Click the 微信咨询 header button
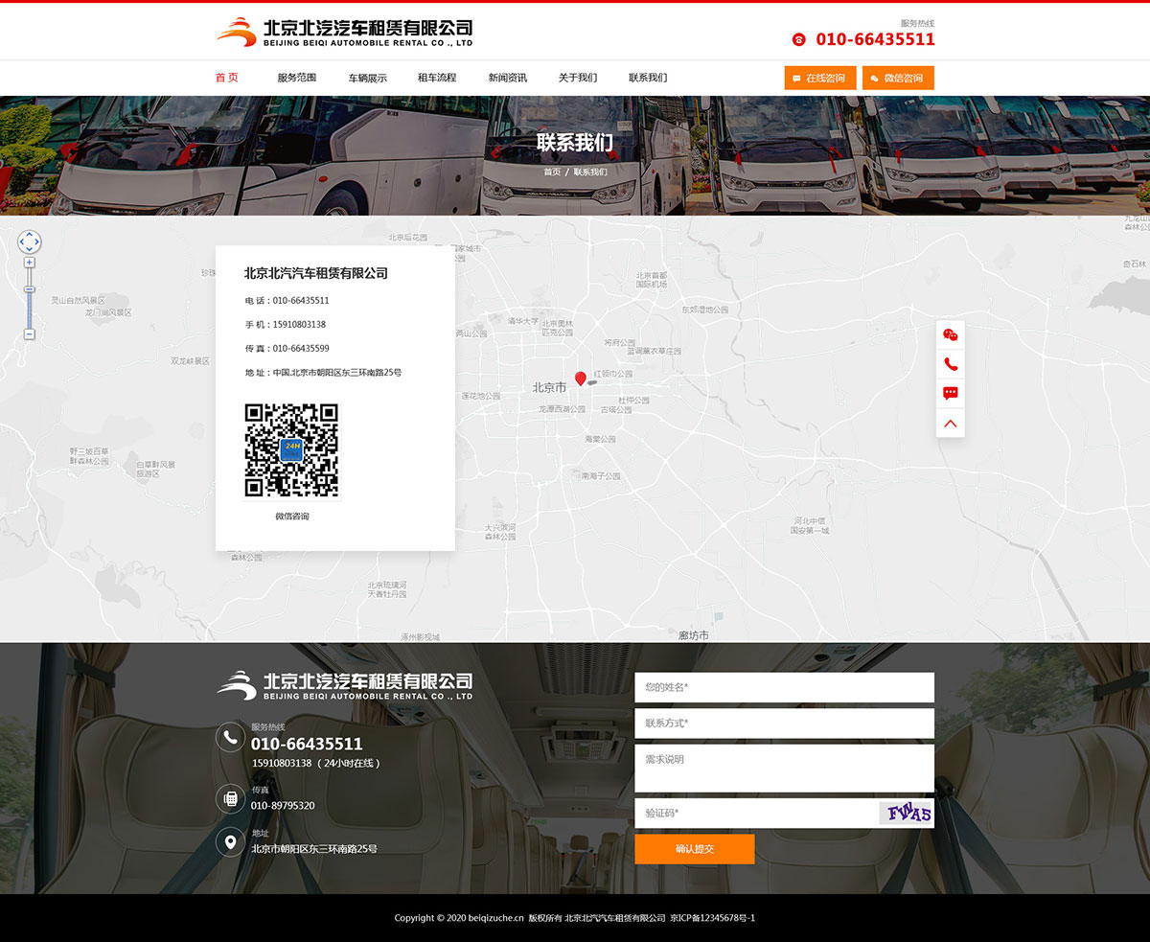Image resolution: width=1150 pixels, height=942 pixels. [898, 78]
